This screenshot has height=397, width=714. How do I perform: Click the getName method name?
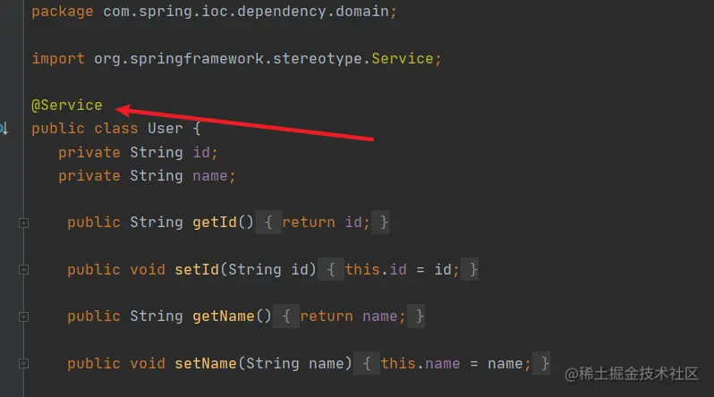(x=223, y=316)
